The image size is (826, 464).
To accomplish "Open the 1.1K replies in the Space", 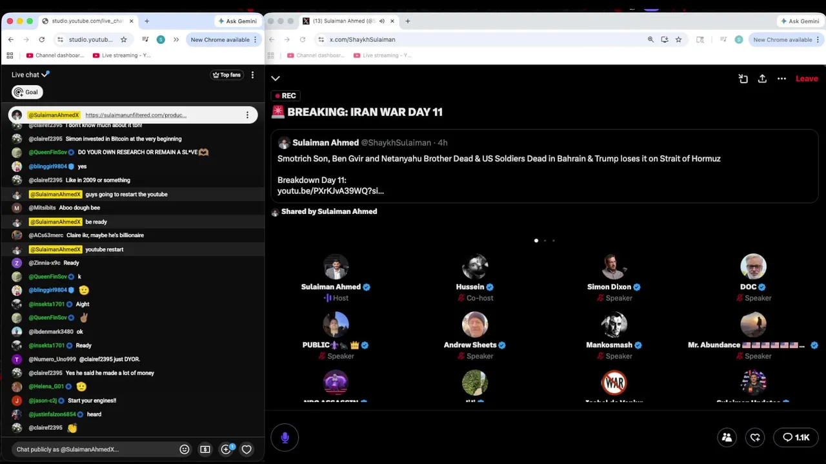I will tap(796, 438).
